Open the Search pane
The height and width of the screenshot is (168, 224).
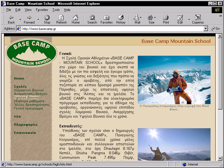[92, 19]
